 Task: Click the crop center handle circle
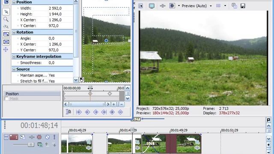[x=106, y=41]
